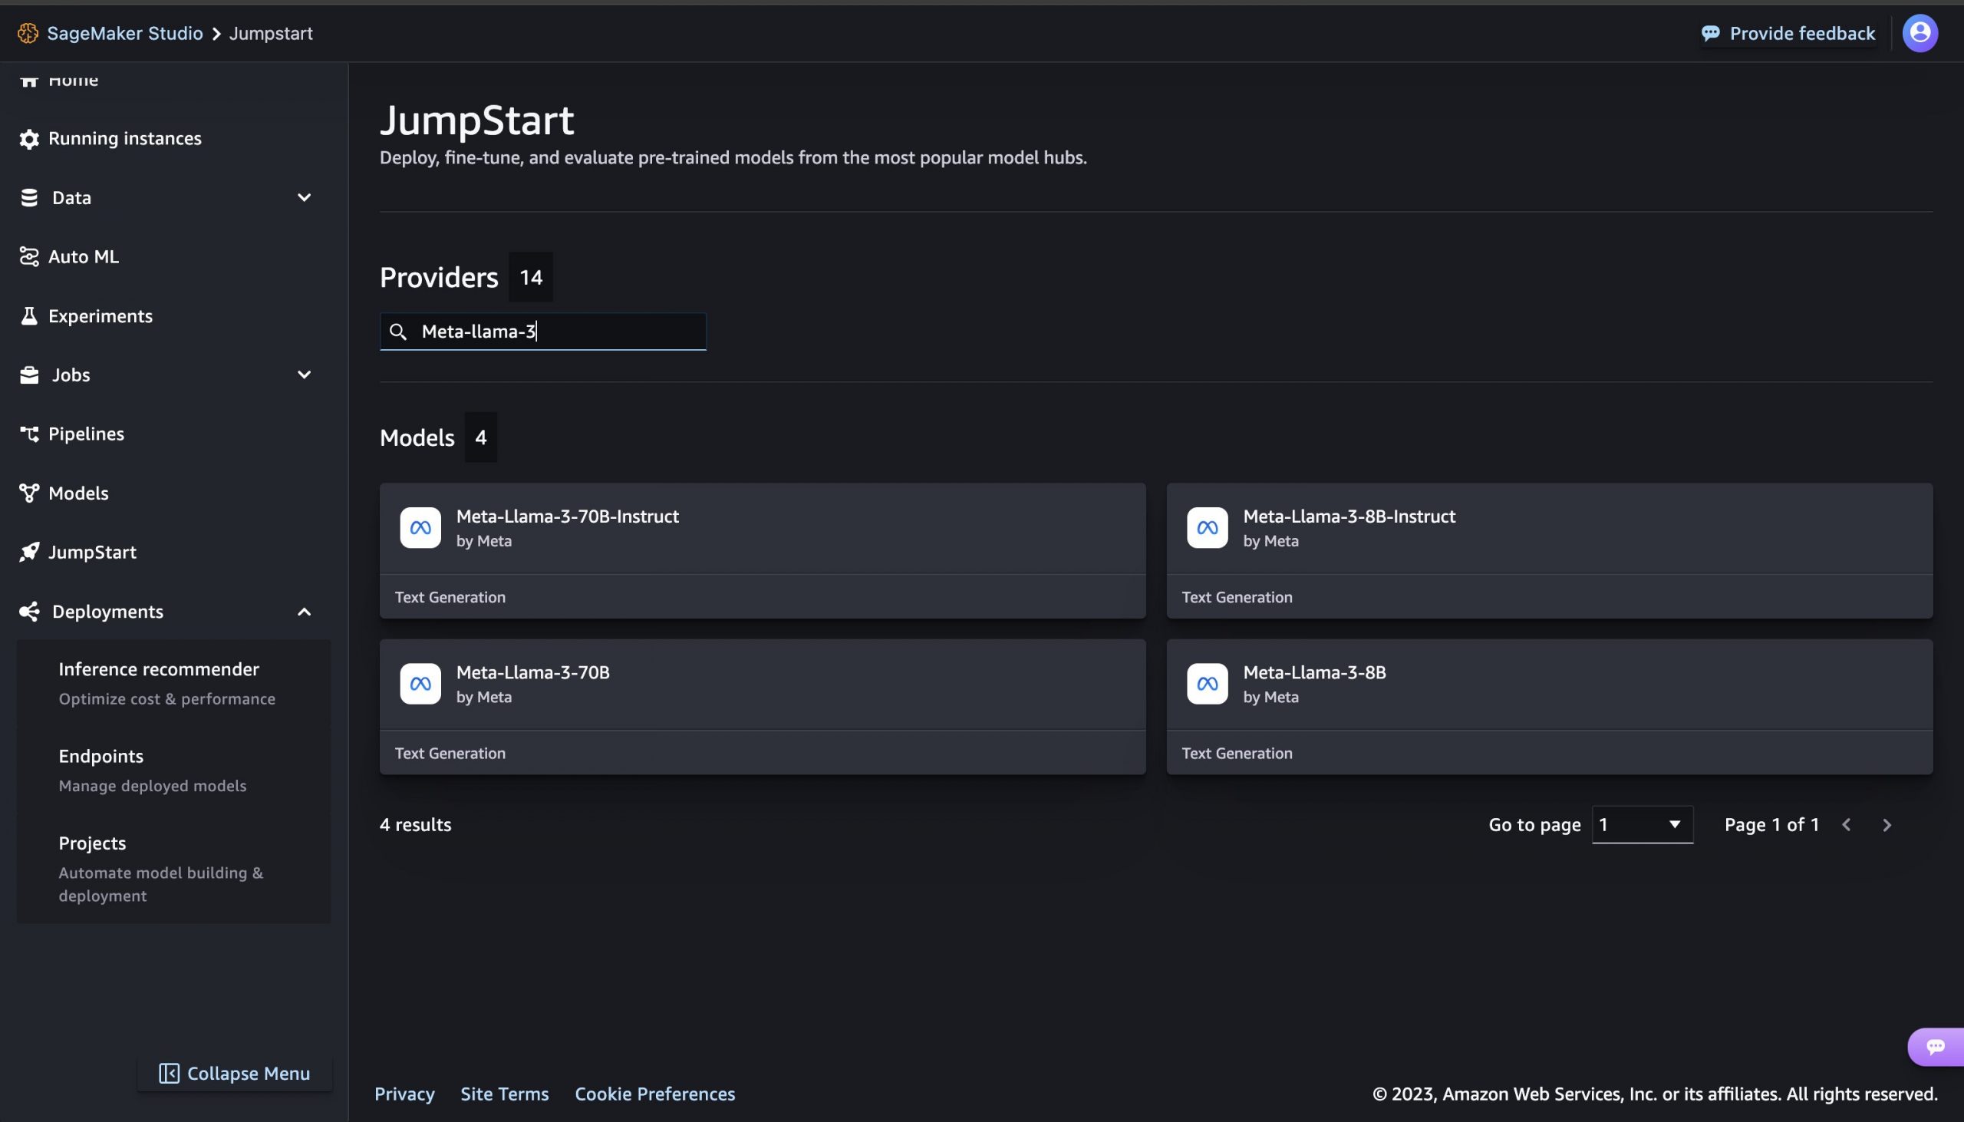Open Auto ML from the sidebar
Image resolution: width=1964 pixels, height=1122 pixels.
coord(83,256)
